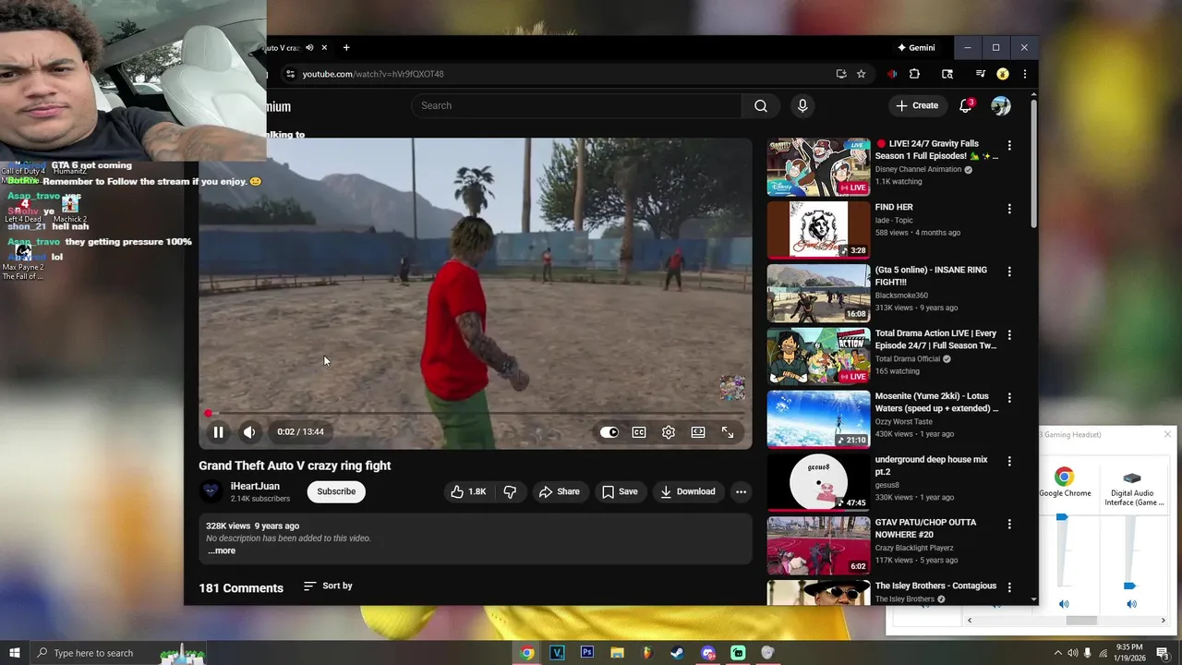Image resolution: width=1182 pixels, height=665 pixels.
Task: Open Windows Start menu
Action: [15, 653]
